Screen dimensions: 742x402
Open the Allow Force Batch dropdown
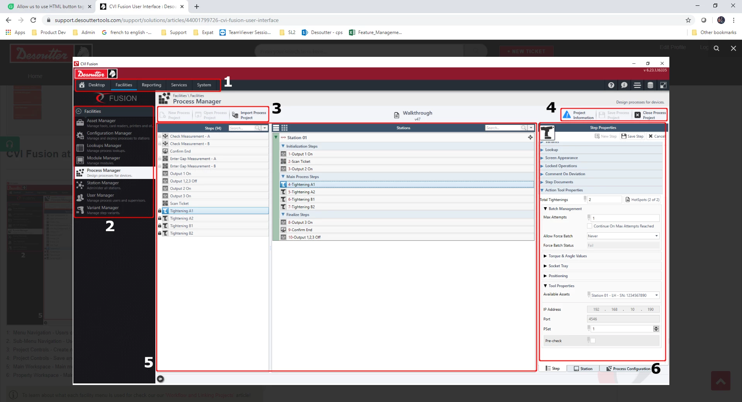pos(623,236)
